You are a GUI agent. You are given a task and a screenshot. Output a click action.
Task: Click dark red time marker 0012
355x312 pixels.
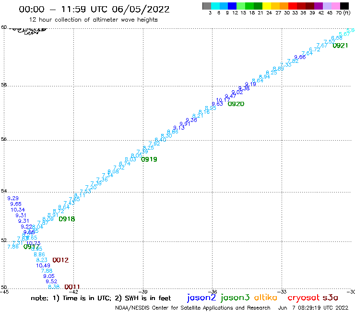[60, 260]
